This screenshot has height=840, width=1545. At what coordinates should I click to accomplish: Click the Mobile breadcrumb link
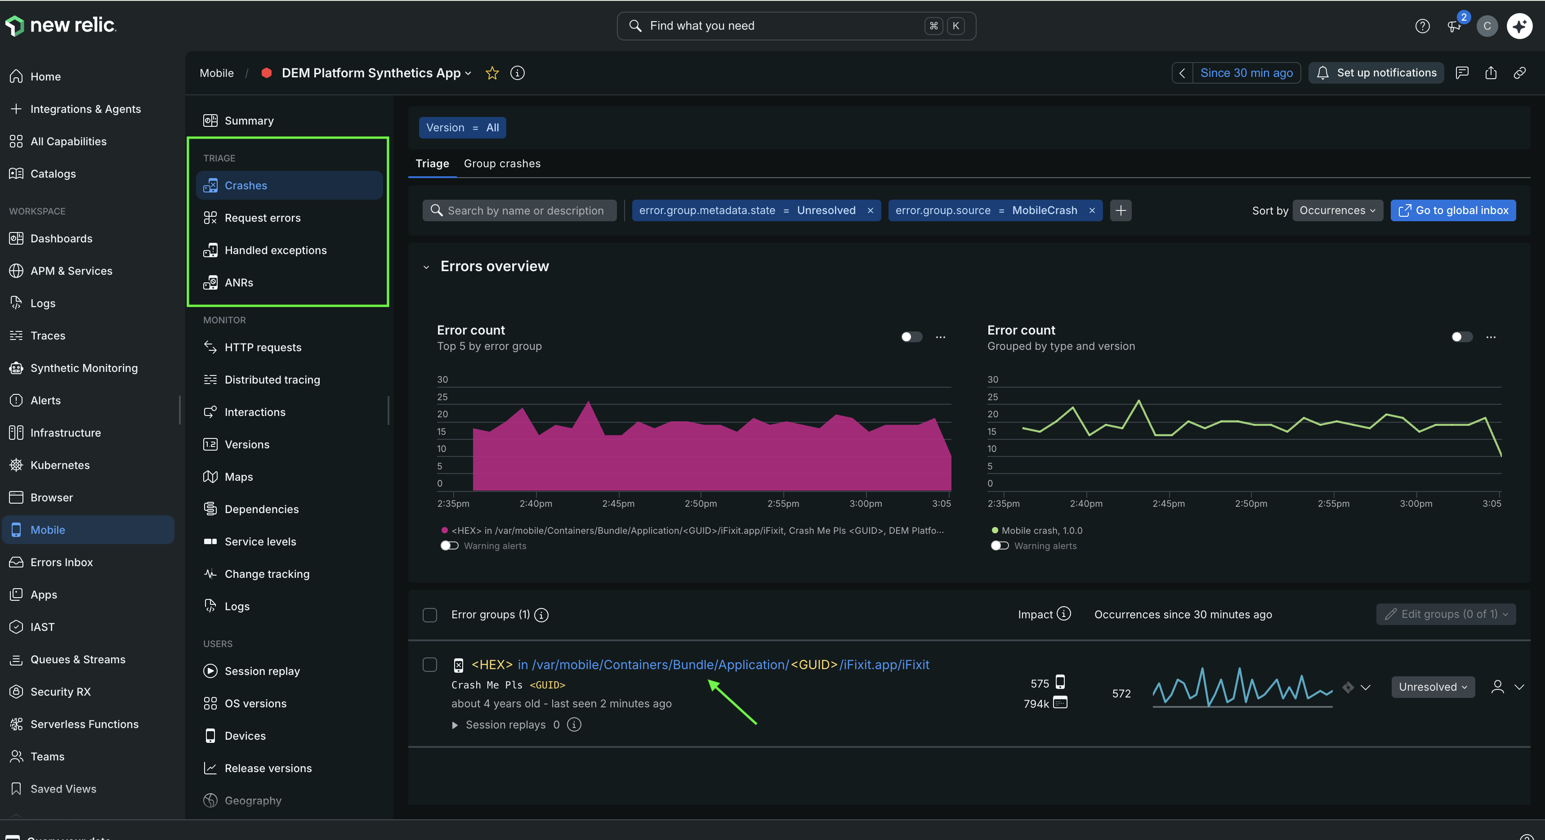pos(217,73)
